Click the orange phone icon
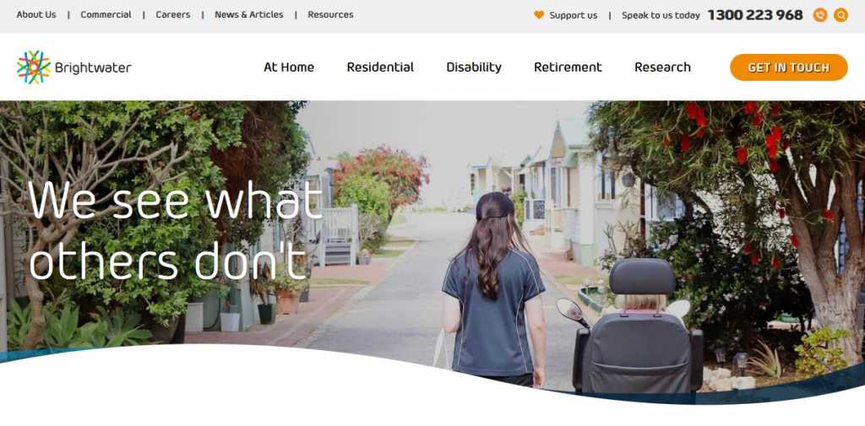 (819, 15)
